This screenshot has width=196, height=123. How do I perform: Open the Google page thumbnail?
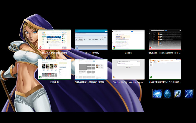pos(128,40)
